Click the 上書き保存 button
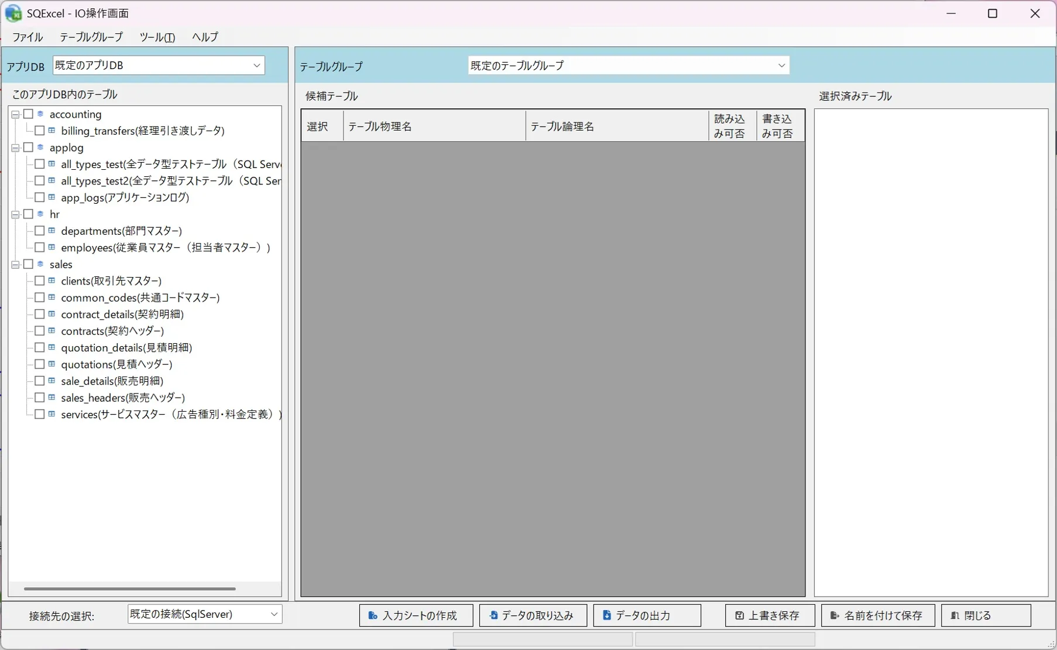Screen dimensions: 1057x650 [x=770, y=615]
